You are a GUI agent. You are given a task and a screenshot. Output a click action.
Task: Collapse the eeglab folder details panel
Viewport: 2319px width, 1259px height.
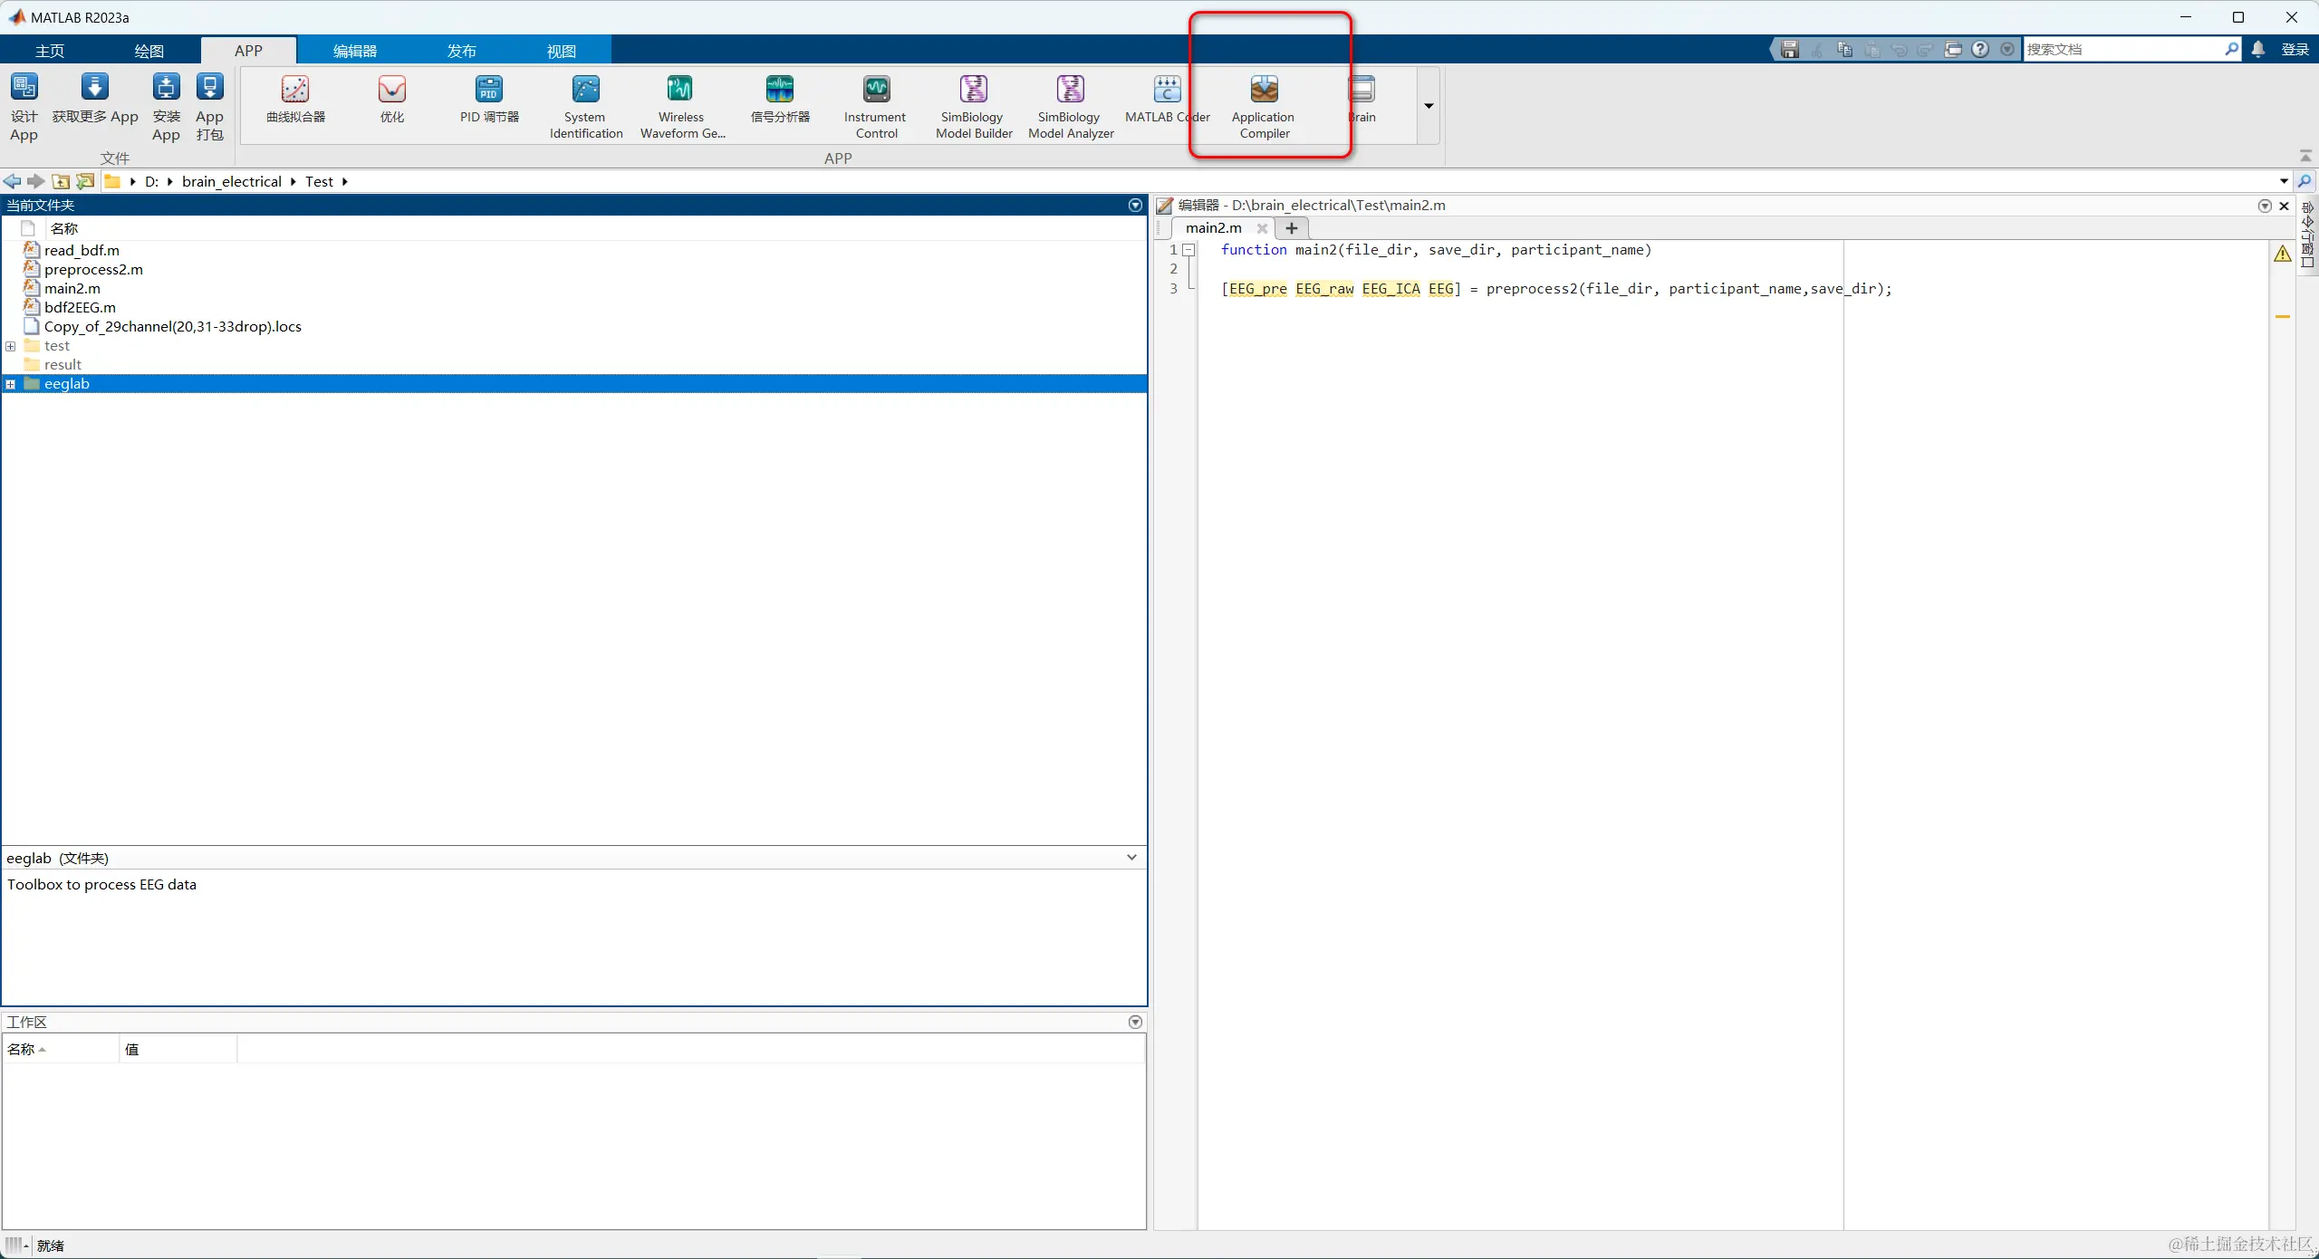pos(1131,857)
